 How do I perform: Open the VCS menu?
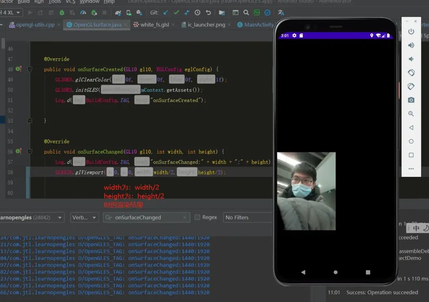pyautogui.click(x=71, y=2)
